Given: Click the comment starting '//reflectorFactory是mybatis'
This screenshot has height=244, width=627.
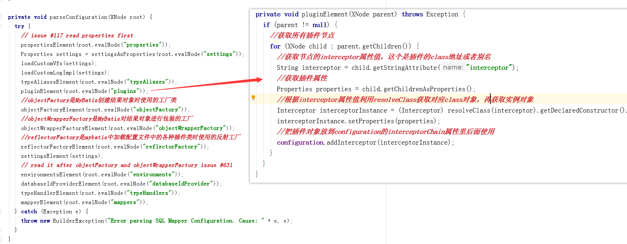Looking at the screenshot, I should pyautogui.click(x=131, y=137).
